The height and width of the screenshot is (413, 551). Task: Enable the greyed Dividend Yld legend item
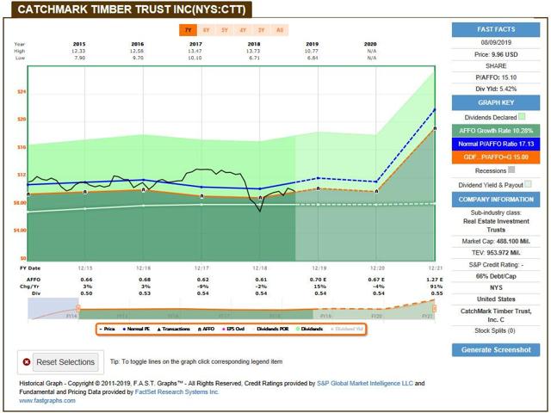[x=347, y=329]
